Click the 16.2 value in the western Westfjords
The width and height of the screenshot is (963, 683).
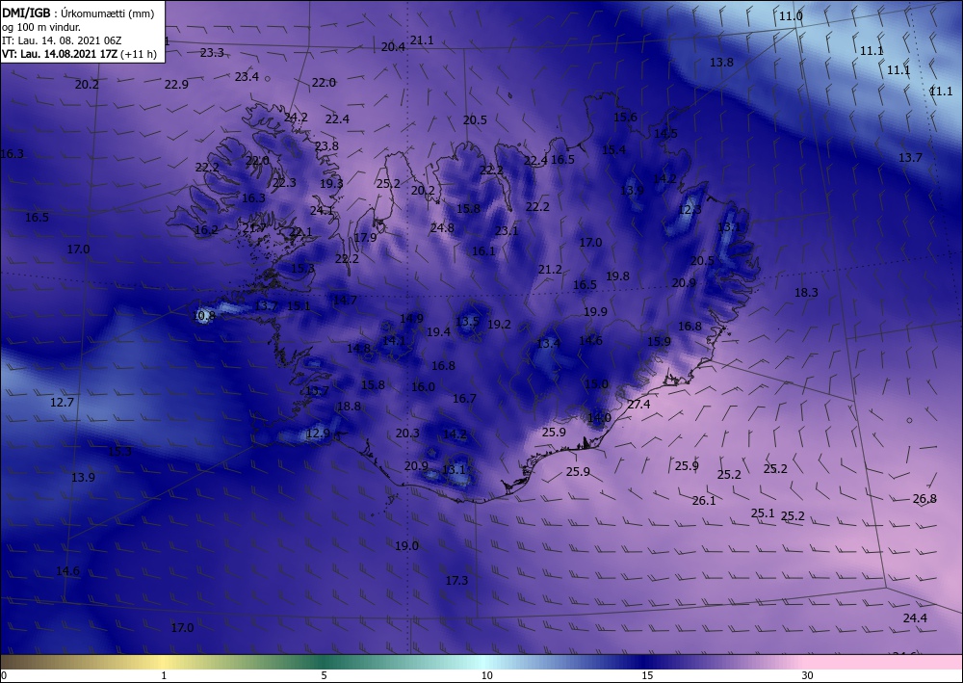click(206, 230)
